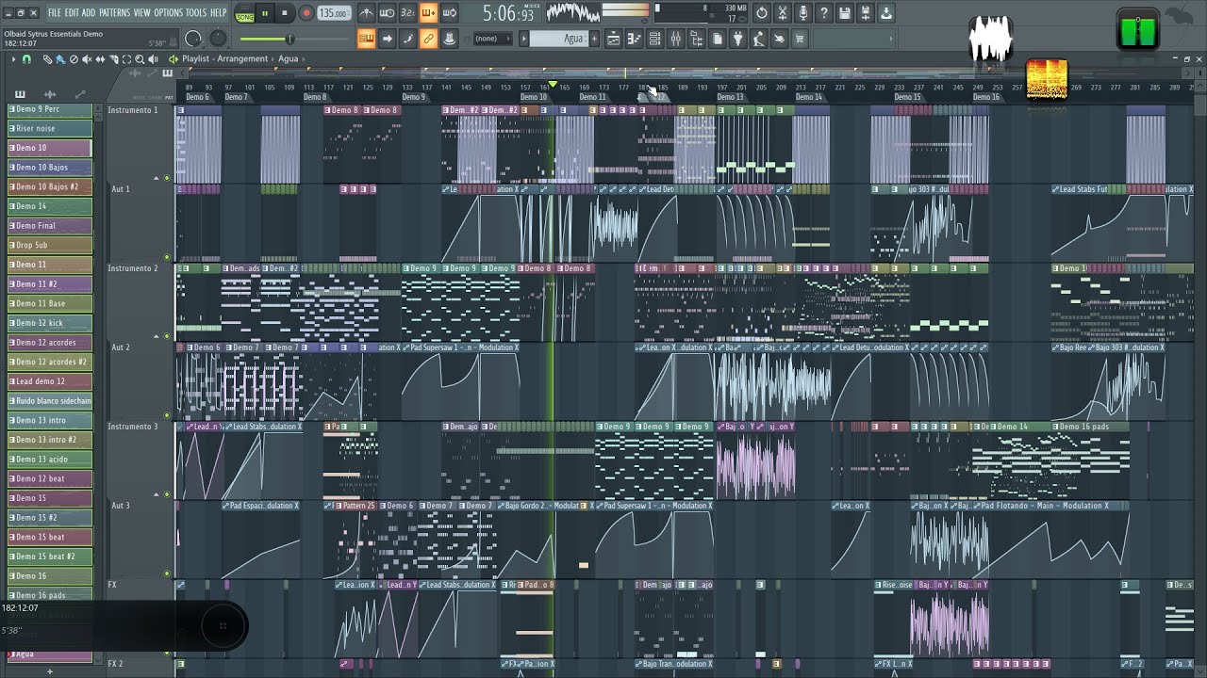The width and height of the screenshot is (1207, 678).
Task: Click the question mark help icon
Action: tap(824, 13)
